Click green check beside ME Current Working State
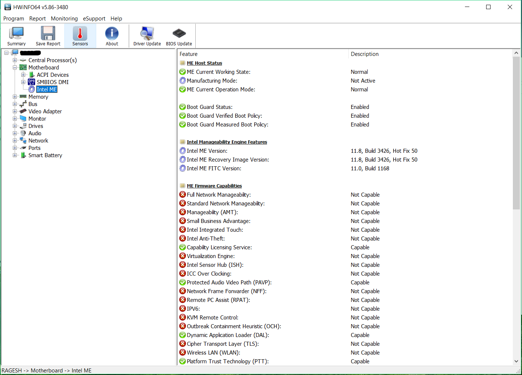This screenshot has width=522, height=375. (x=183, y=72)
